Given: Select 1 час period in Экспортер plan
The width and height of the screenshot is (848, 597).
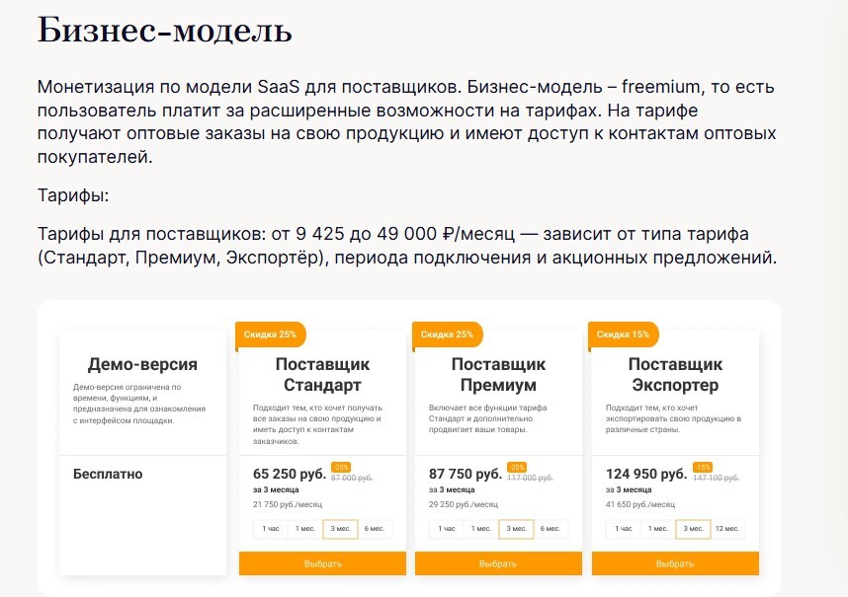Looking at the screenshot, I should [623, 529].
